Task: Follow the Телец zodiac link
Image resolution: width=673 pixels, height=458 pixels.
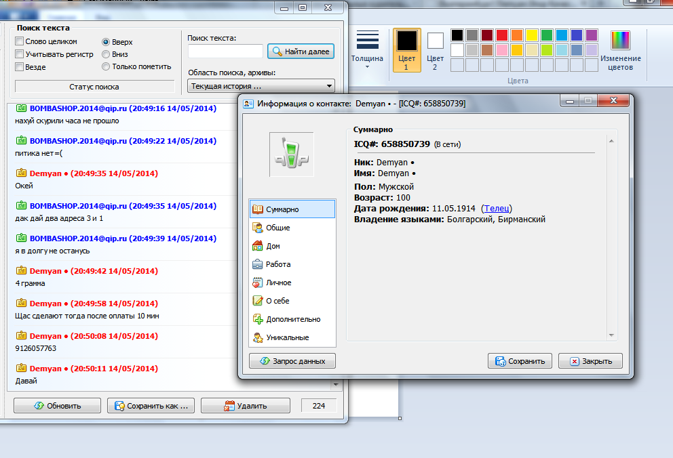Action: (x=497, y=209)
